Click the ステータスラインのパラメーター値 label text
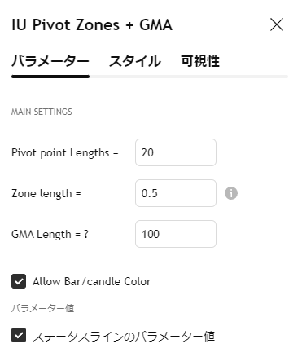 pyautogui.click(x=124, y=336)
